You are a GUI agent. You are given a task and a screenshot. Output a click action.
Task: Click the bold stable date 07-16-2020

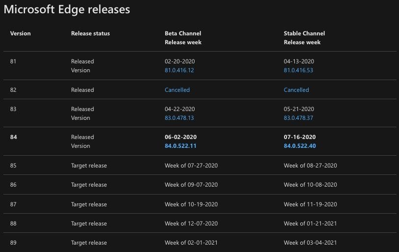click(x=300, y=137)
